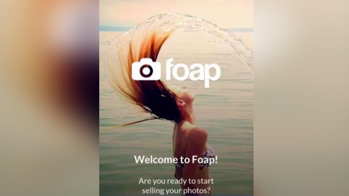The height and width of the screenshot is (196, 349).
Task: Tap the "foap" wordmark text
Action: (x=193, y=72)
